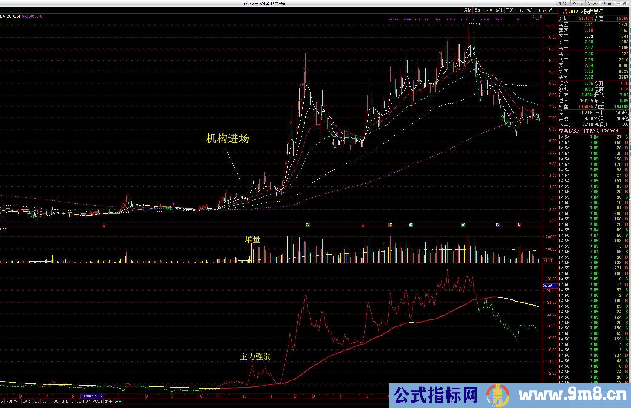The height and width of the screenshot is (408, 631).
Task: Click the diamond icon above the price axis
Action: [x=534, y=17]
